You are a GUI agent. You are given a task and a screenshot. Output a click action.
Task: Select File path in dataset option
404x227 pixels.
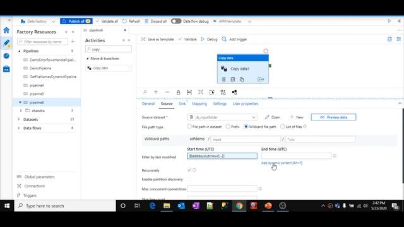coord(189,126)
